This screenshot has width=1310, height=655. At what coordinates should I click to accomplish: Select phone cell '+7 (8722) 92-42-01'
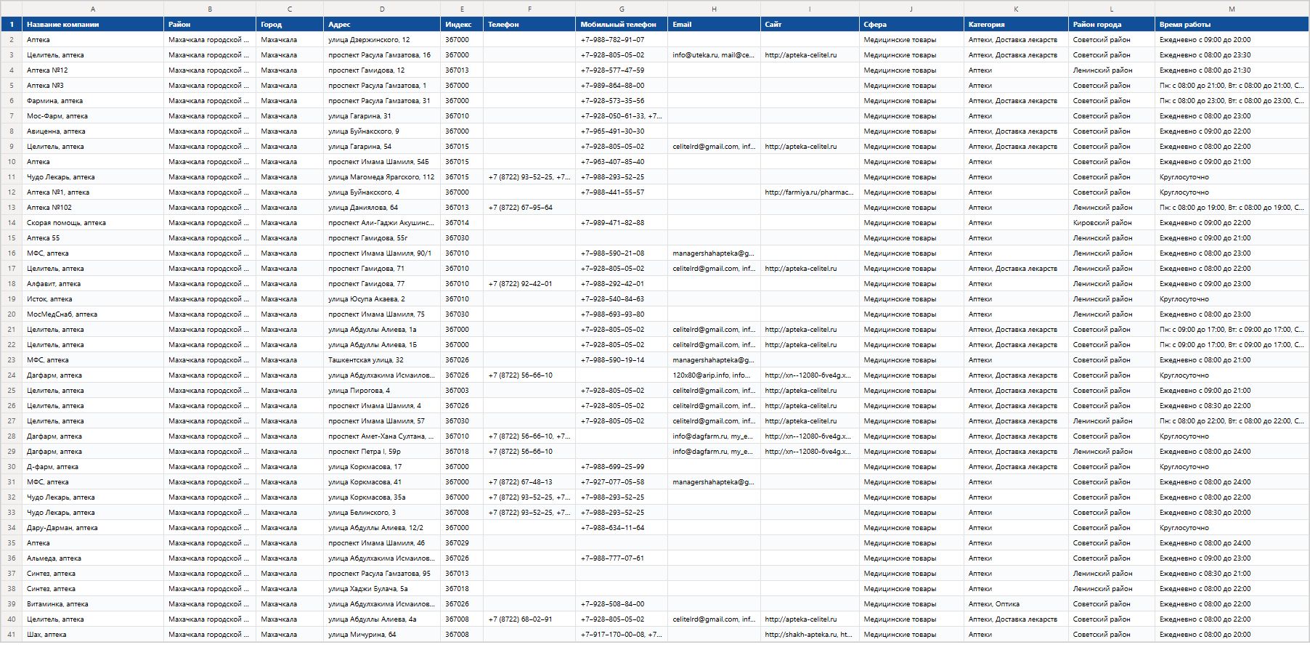point(529,284)
